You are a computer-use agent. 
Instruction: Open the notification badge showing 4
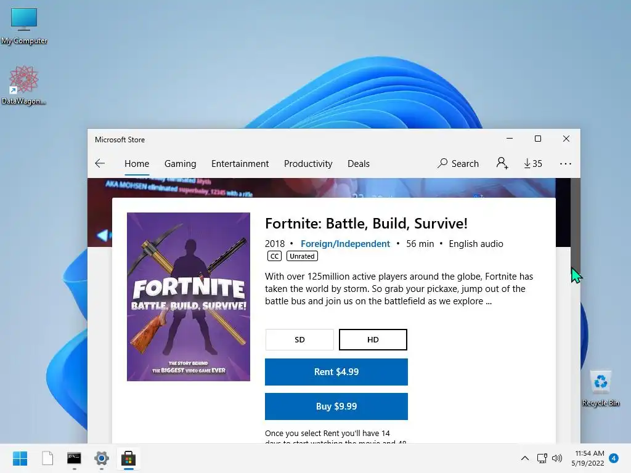click(x=614, y=458)
